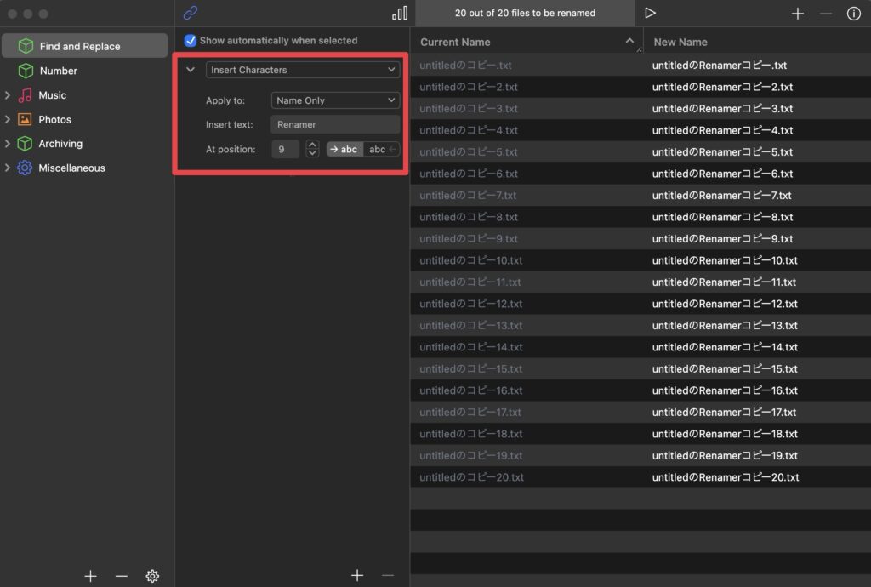Select the count-from-end abc toggle

(x=382, y=149)
